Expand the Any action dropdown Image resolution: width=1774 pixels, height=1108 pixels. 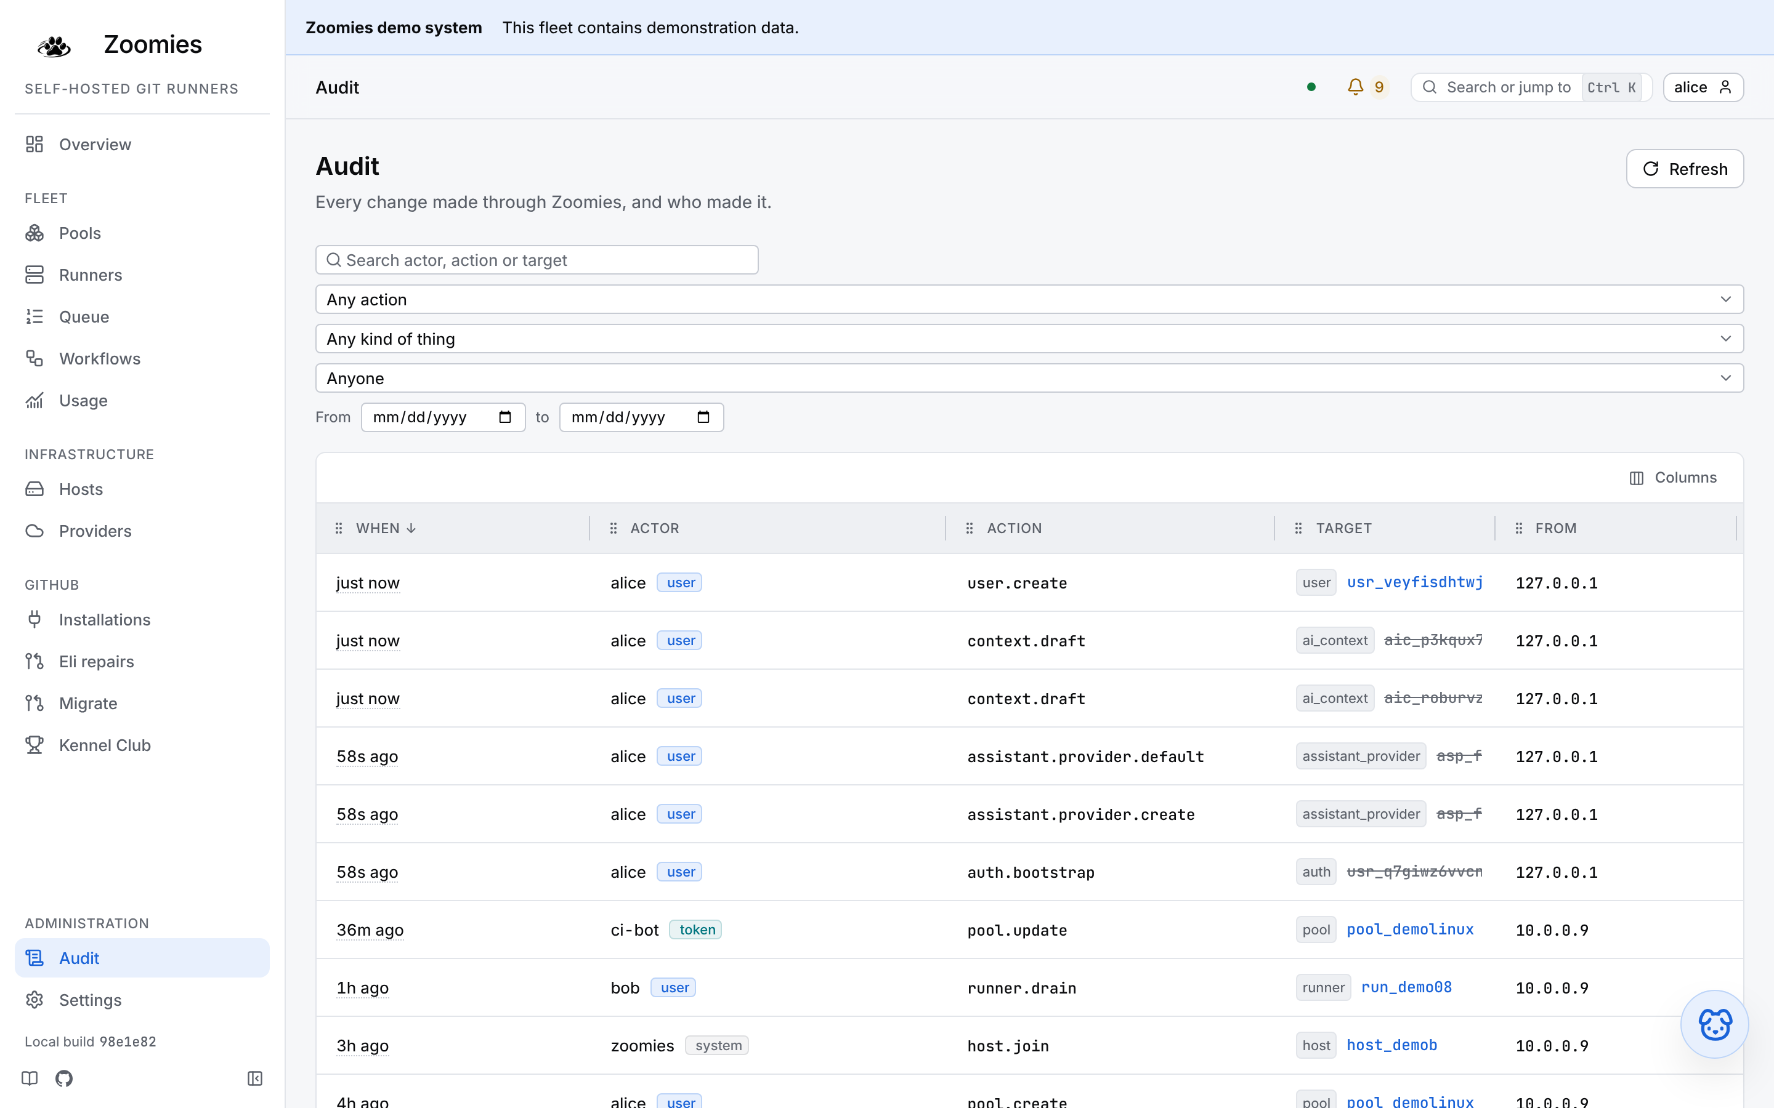click(1029, 299)
